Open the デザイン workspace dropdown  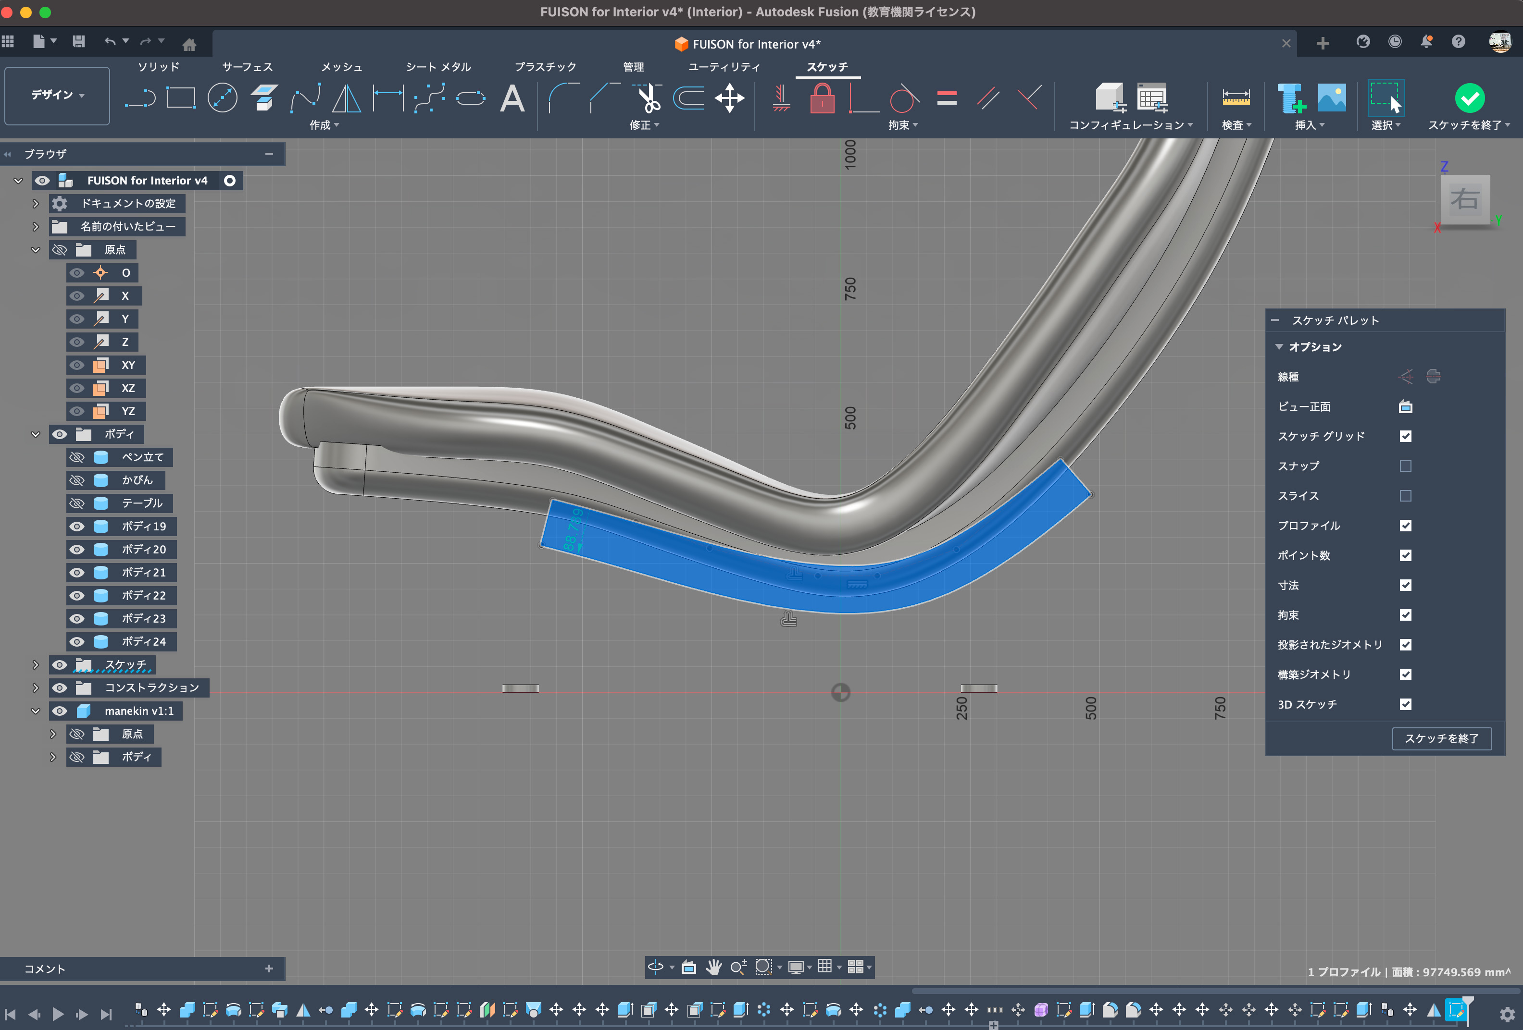click(x=57, y=95)
